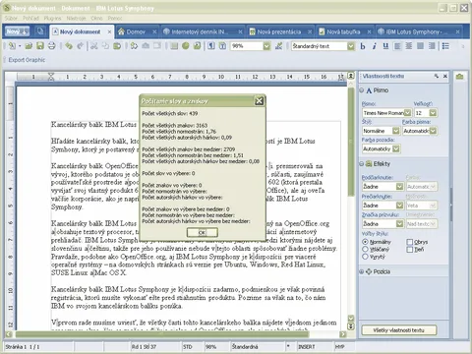
Task: Open the Nástroje menu
Action: pyautogui.click(x=76, y=18)
